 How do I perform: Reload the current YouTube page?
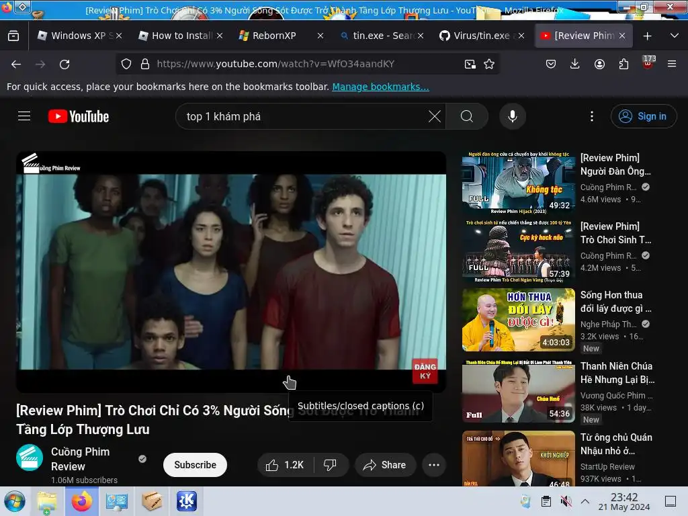tap(64, 64)
